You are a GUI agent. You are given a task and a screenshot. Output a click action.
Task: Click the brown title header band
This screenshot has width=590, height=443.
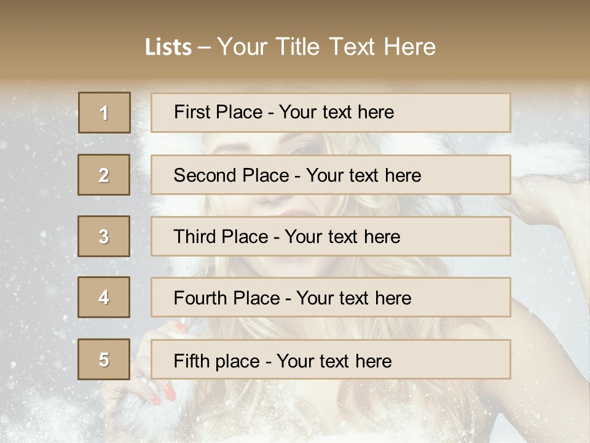tap(295, 39)
